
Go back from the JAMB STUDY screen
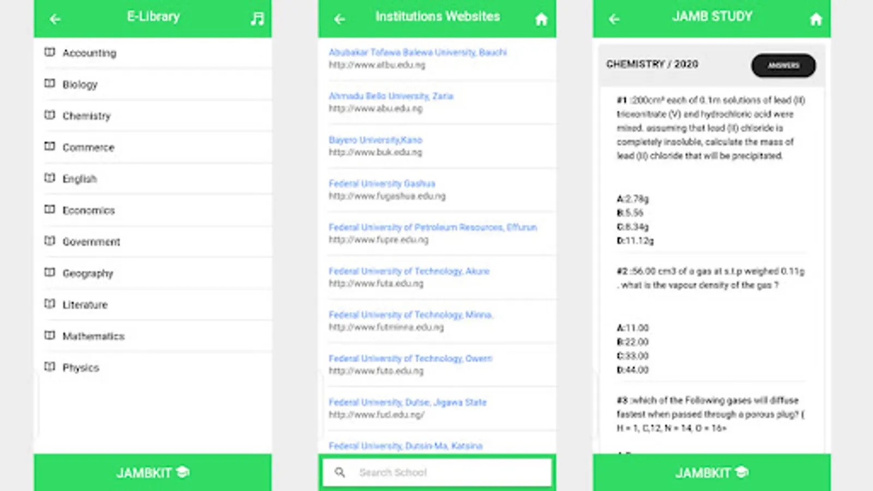click(x=614, y=20)
